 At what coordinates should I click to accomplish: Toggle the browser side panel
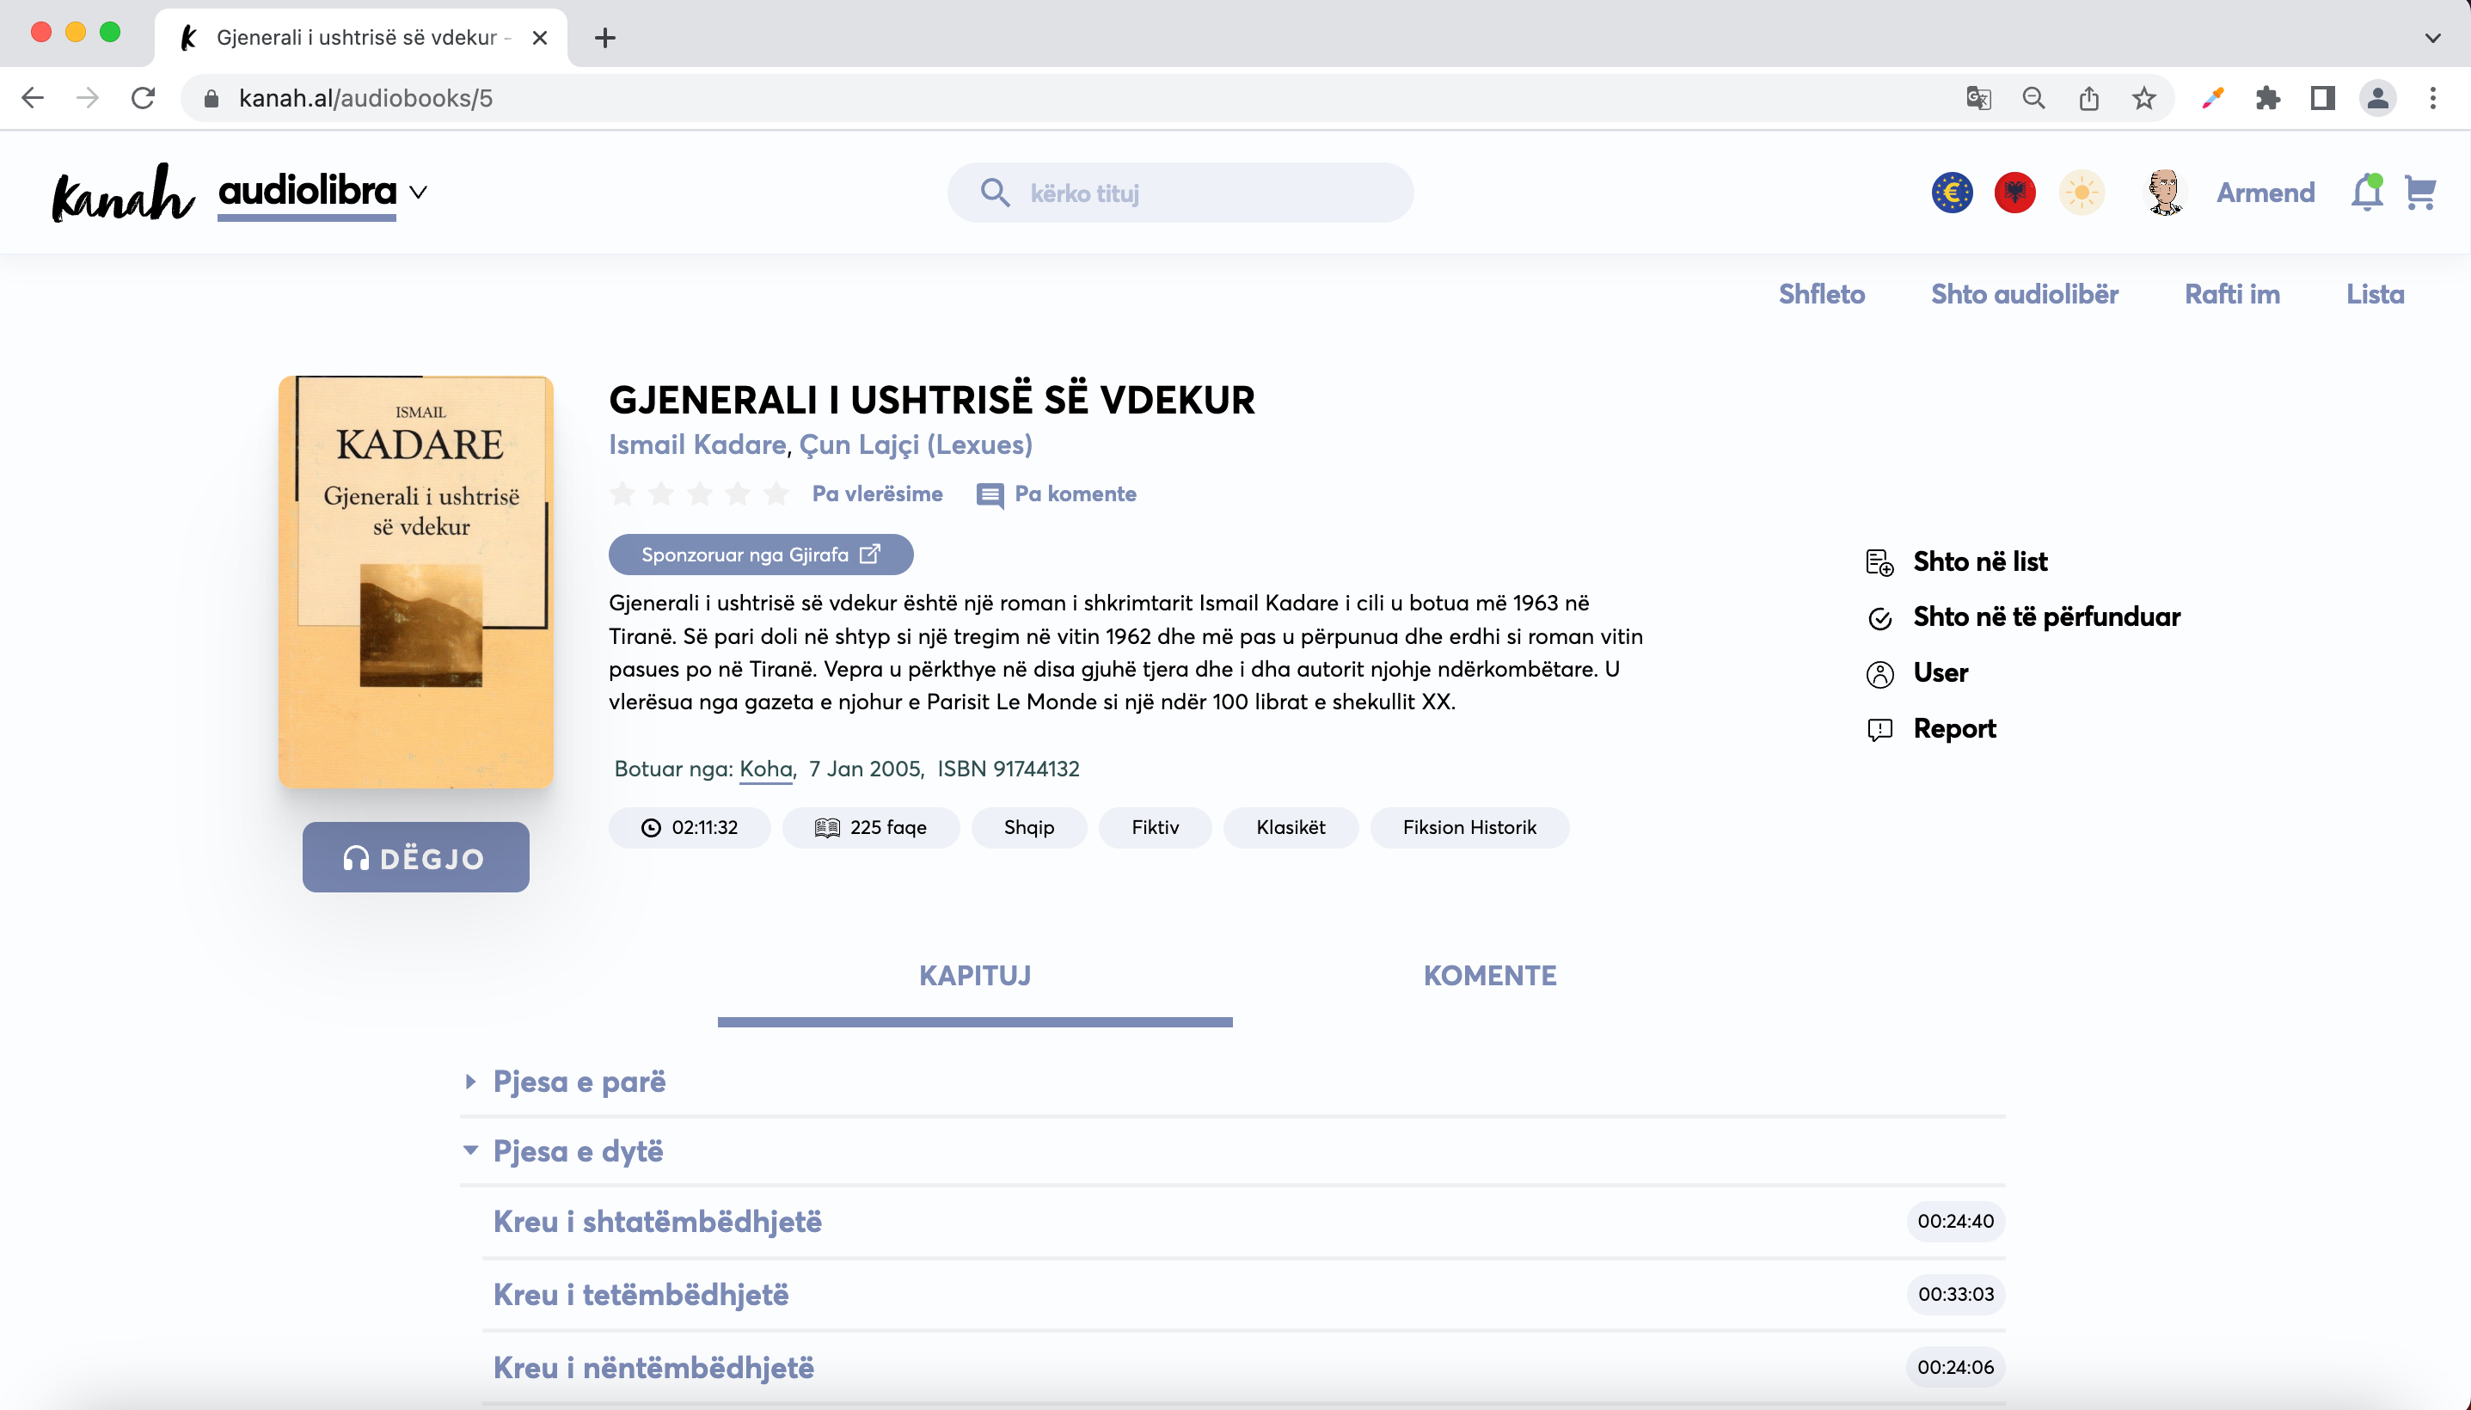point(2323,98)
